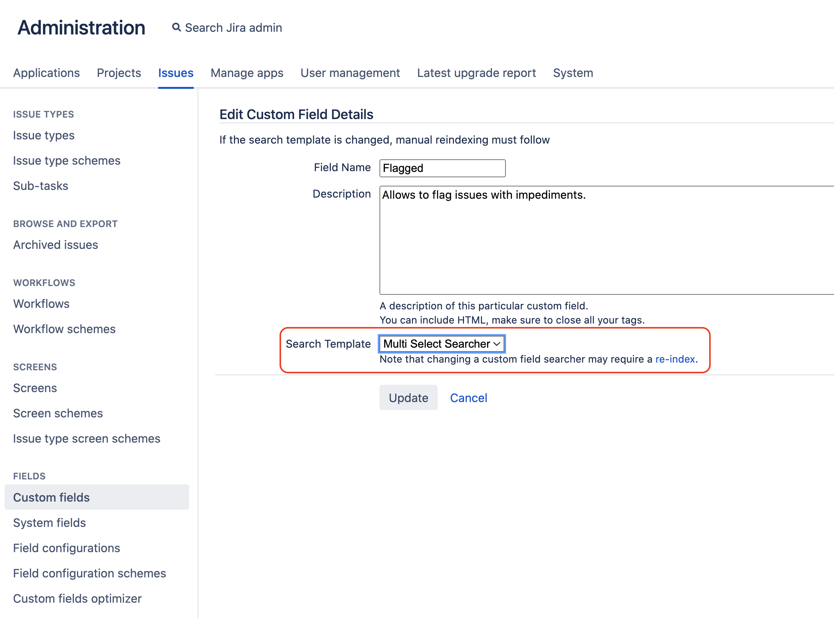Click the Cancel link
834x618 pixels.
[x=468, y=398]
